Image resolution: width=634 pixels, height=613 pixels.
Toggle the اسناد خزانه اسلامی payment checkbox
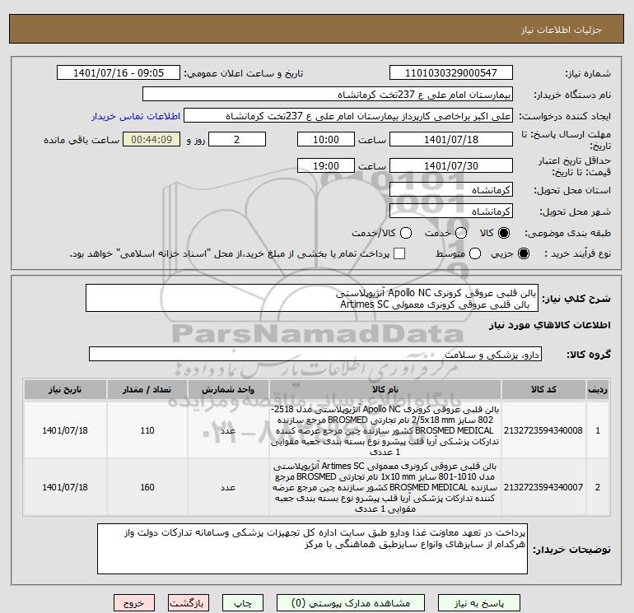399,253
